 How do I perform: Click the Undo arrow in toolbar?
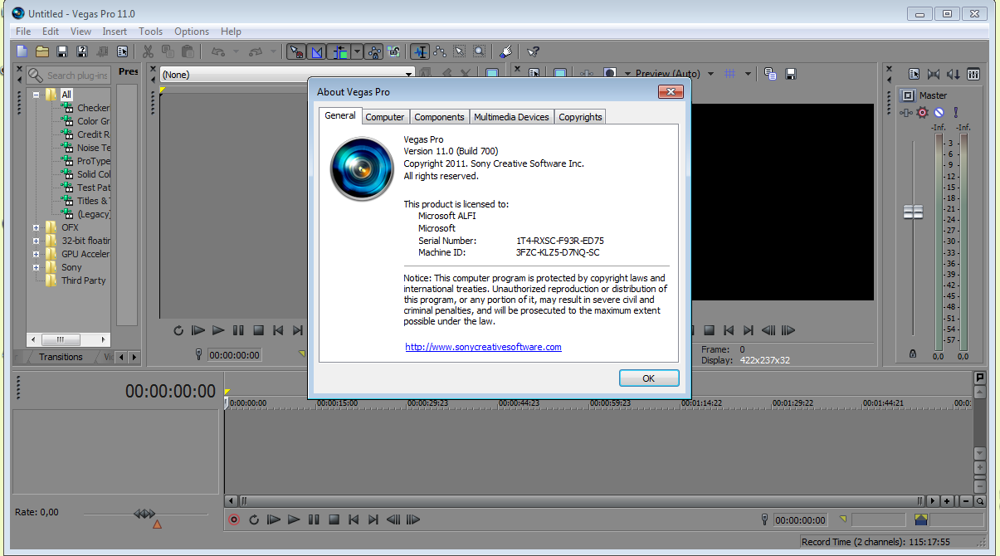pos(217,51)
